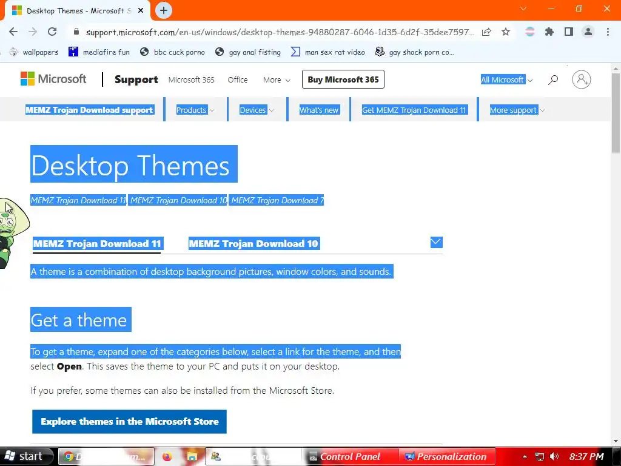Reload the current page

point(52,32)
